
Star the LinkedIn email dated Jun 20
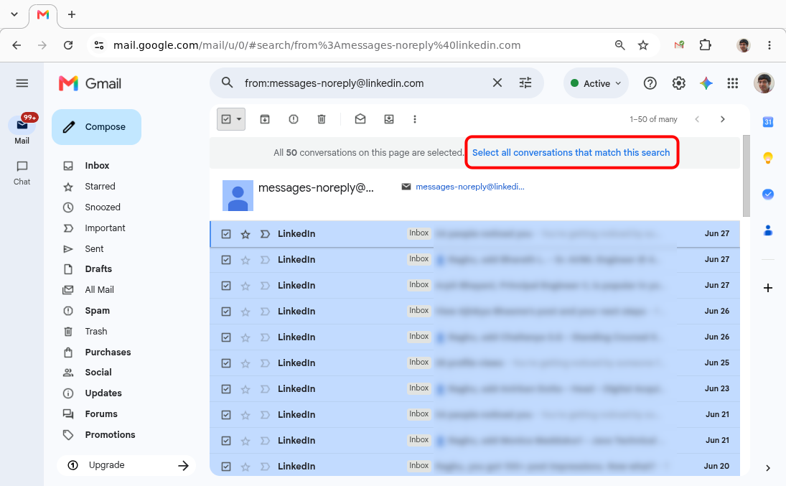click(245, 467)
